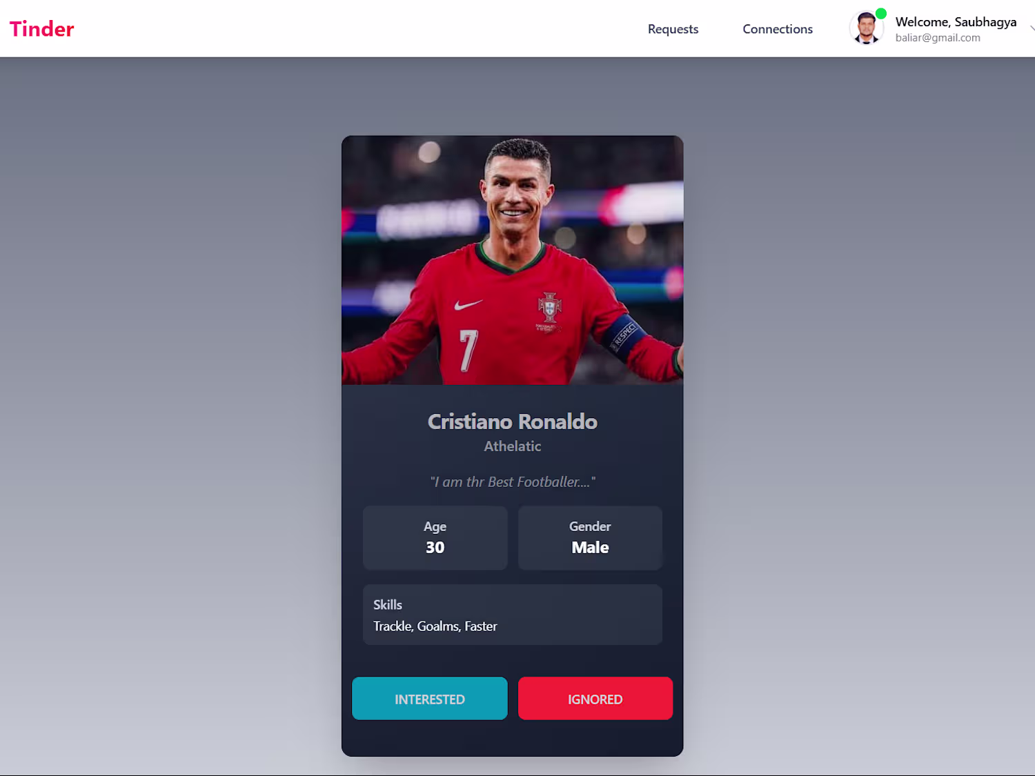Viewport: 1035px width, 776px height.
Task: Open the user avatar picture
Action: [866, 28]
